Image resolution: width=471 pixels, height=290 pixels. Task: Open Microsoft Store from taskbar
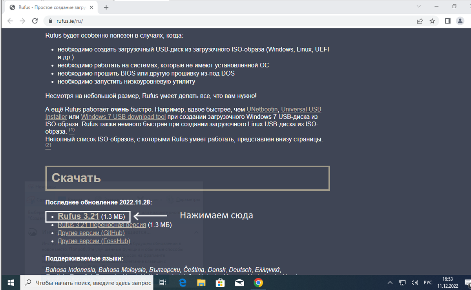point(220,282)
